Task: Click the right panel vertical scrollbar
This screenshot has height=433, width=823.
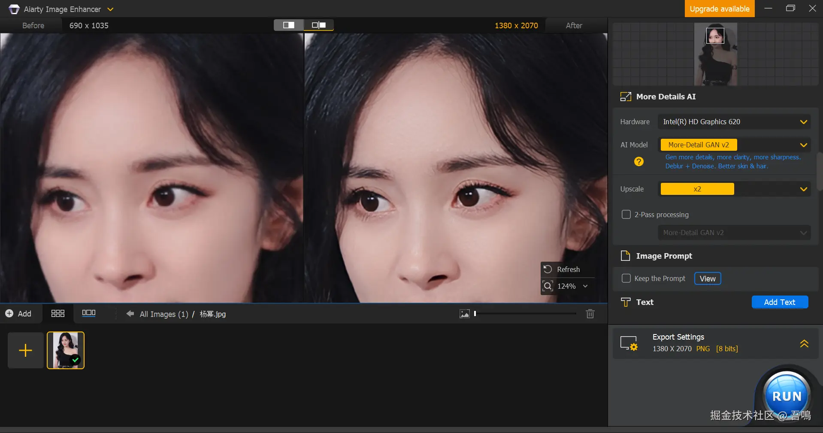Action: click(820, 171)
